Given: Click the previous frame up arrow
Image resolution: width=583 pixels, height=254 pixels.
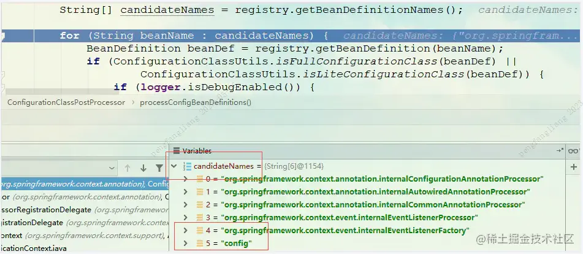Looking at the screenshot, I should tap(127, 168).
